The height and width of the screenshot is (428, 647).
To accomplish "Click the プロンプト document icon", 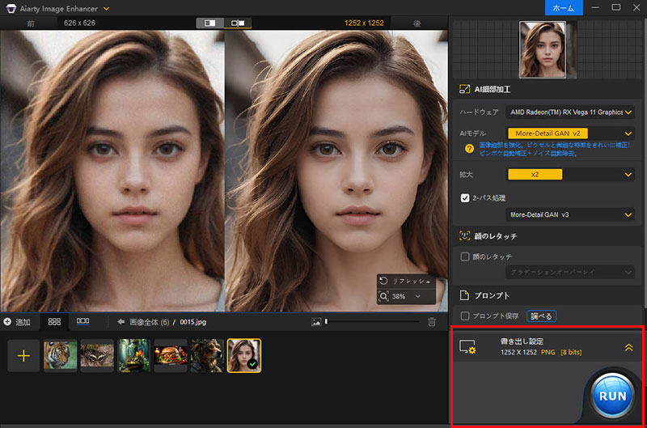I will pos(464,295).
